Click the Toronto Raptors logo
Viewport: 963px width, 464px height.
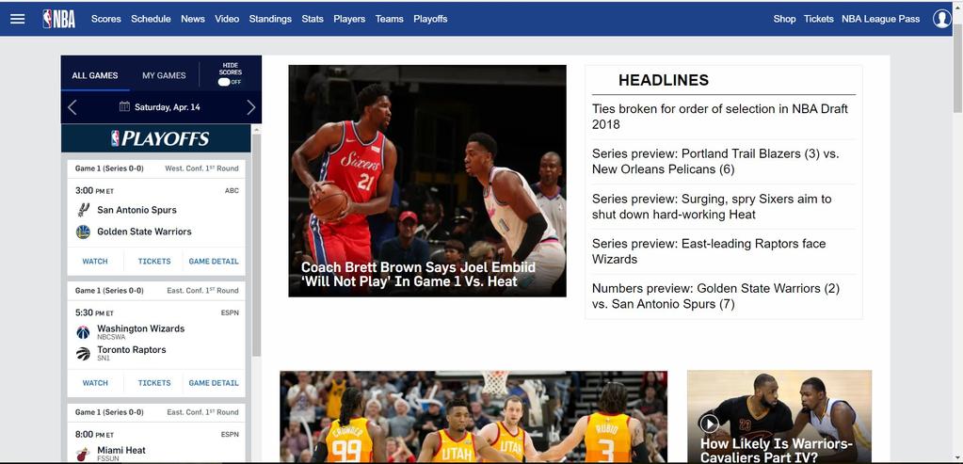click(x=83, y=354)
